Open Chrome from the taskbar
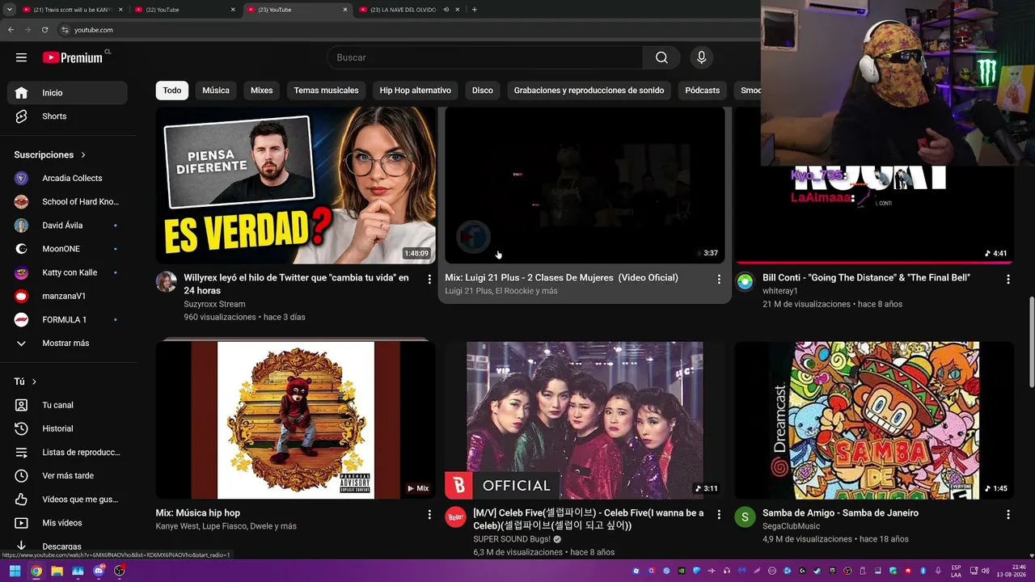Image resolution: width=1035 pixels, height=582 pixels. tap(36, 571)
